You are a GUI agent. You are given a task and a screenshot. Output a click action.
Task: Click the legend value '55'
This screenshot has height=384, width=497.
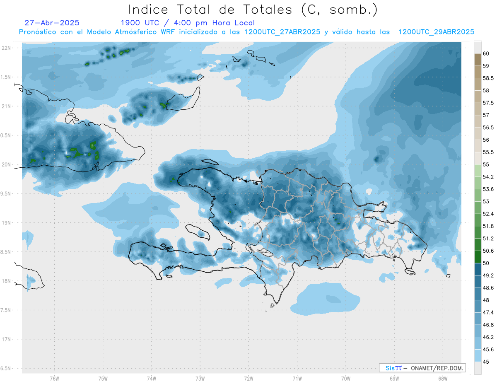pyautogui.click(x=486, y=164)
